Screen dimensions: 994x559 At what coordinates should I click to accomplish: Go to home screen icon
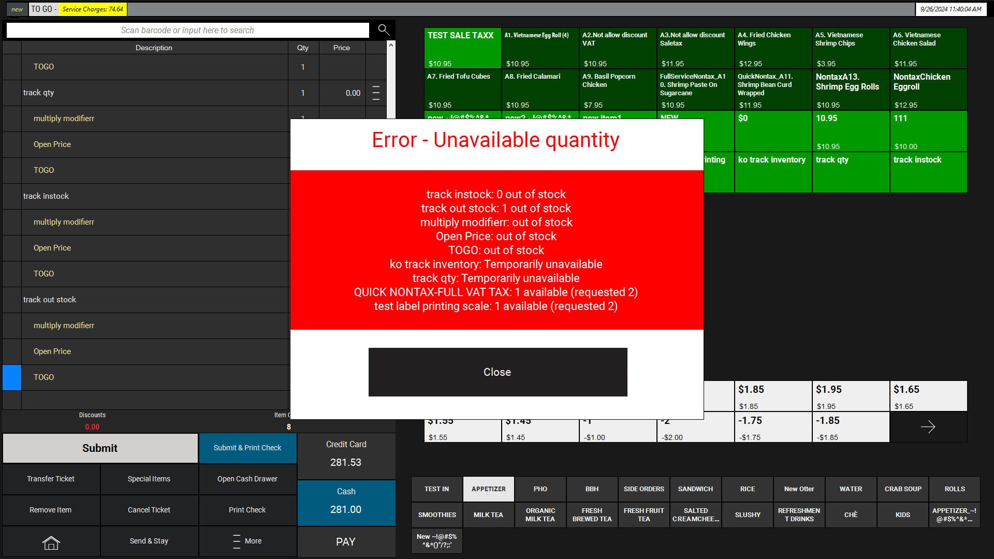[x=51, y=541]
